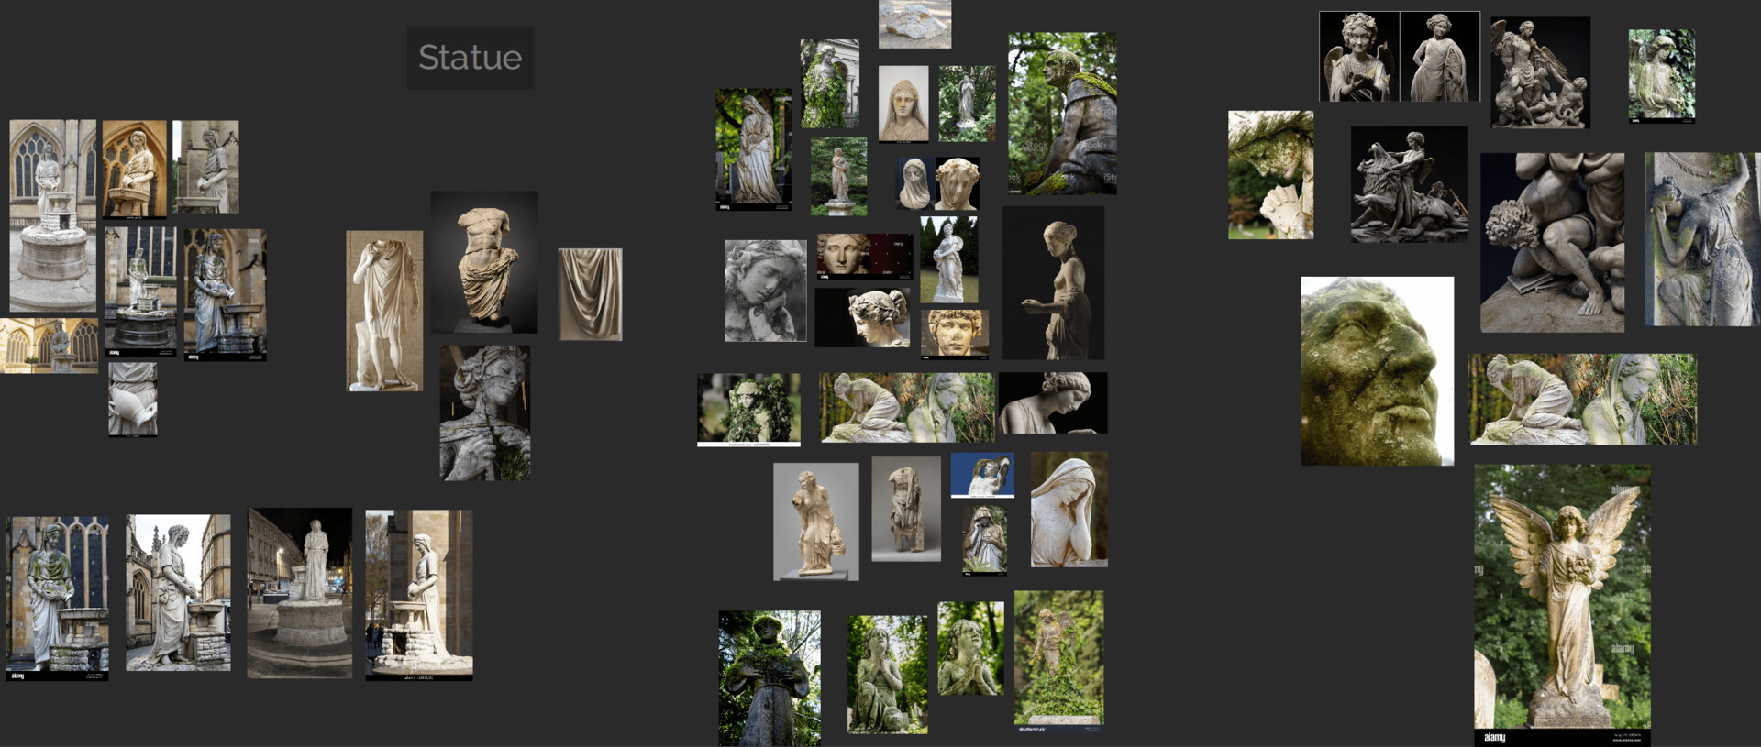Click the weeping woman relief at right edge
This screenshot has height=747, width=1761.
pos(1701,239)
